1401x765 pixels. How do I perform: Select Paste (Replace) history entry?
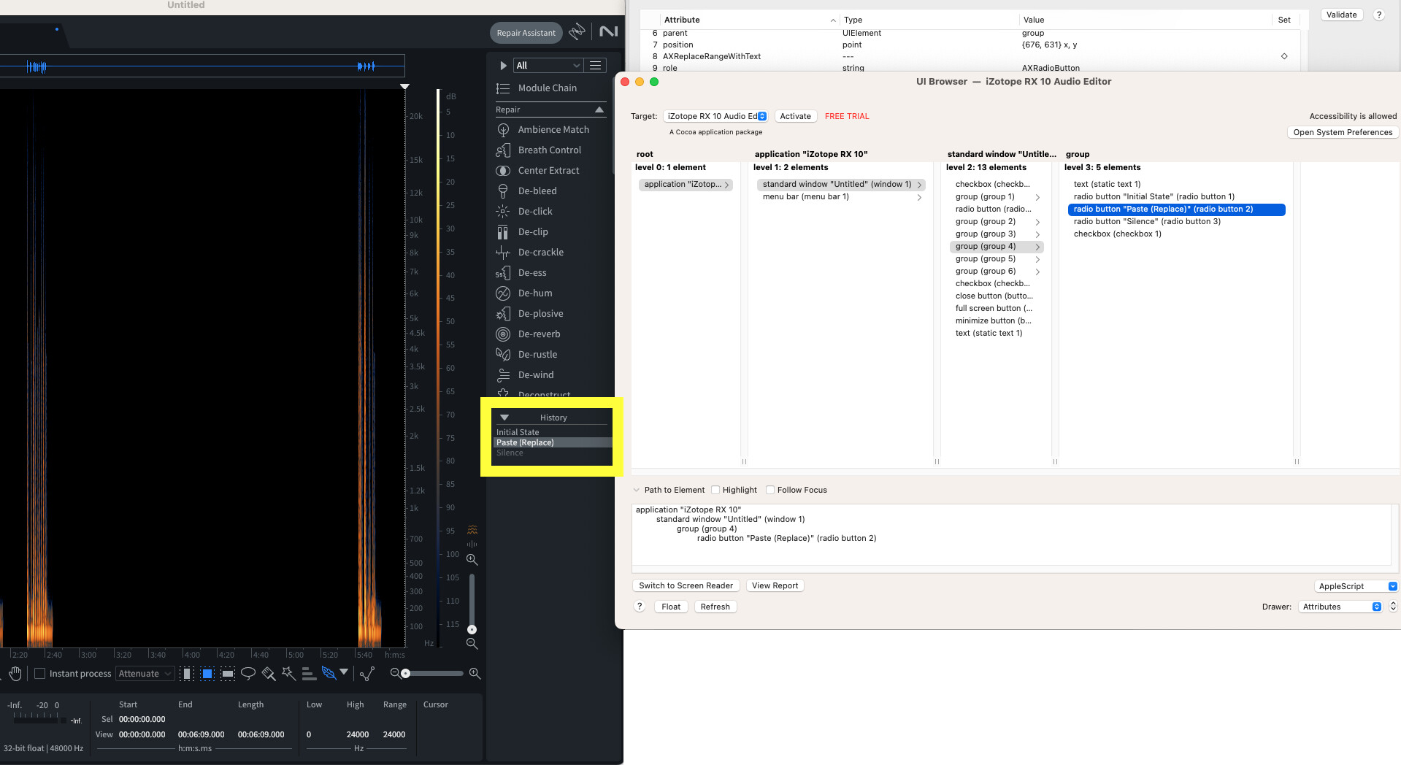(x=553, y=442)
